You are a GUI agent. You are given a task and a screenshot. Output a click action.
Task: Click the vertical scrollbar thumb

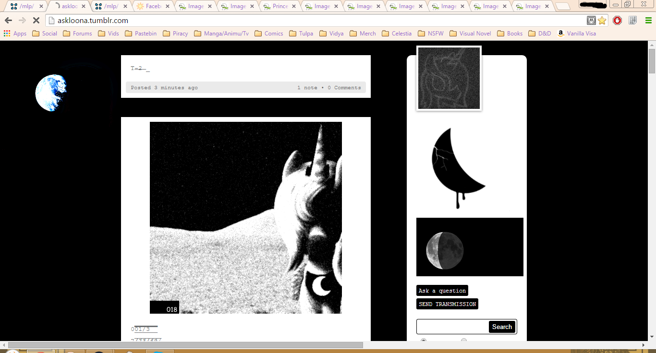(652, 61)
